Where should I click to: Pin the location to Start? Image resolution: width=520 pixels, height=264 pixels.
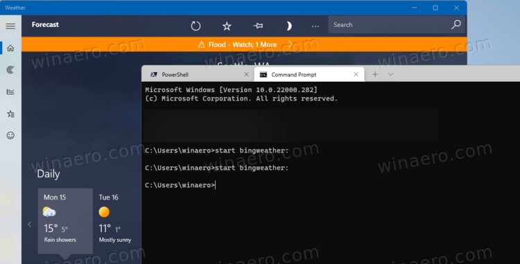258,26
